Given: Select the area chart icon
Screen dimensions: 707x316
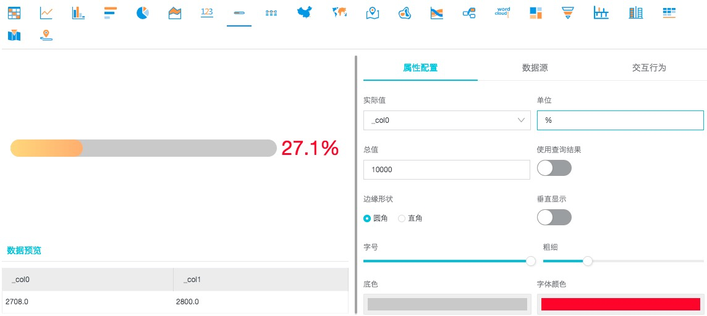Looking at the screenshot, I should click(x=174, y=13).
